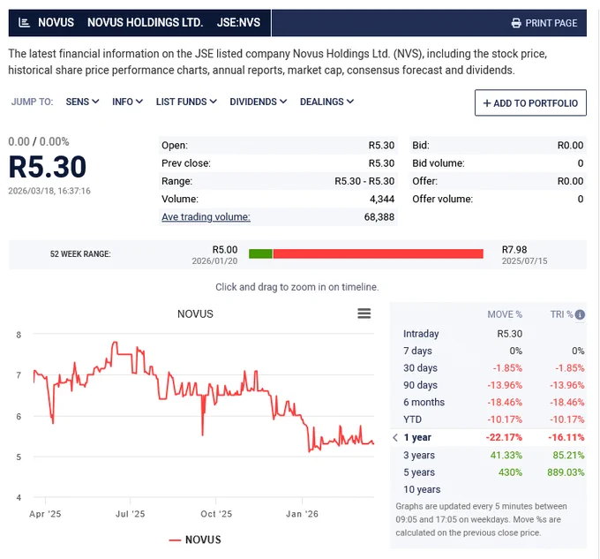This screenshot has height=559, width=600.
Task: Select the 6 months period
Action: point(488,402)
